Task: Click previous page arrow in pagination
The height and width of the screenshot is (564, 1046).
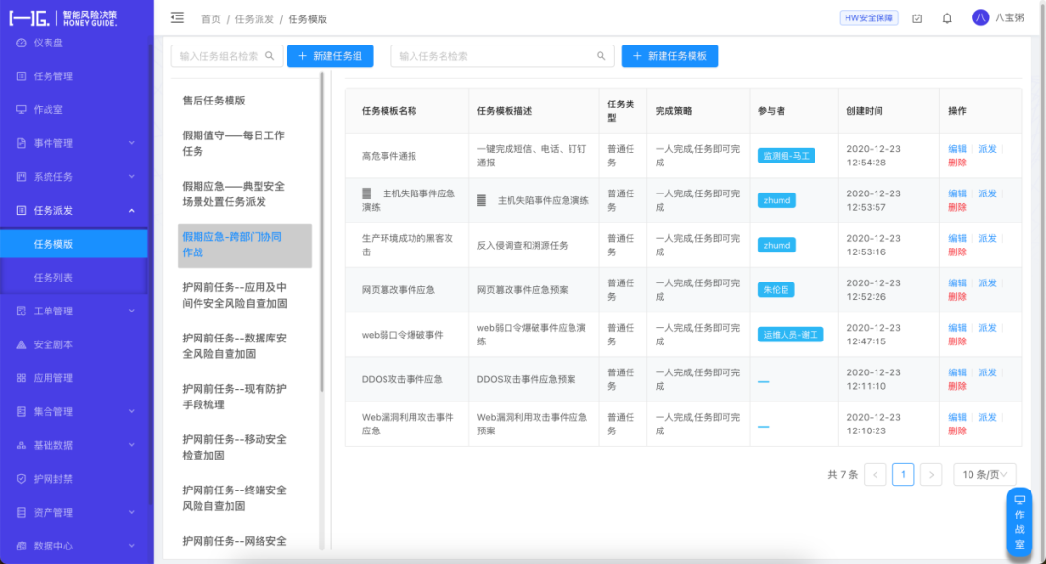Action: coord(876,475)
